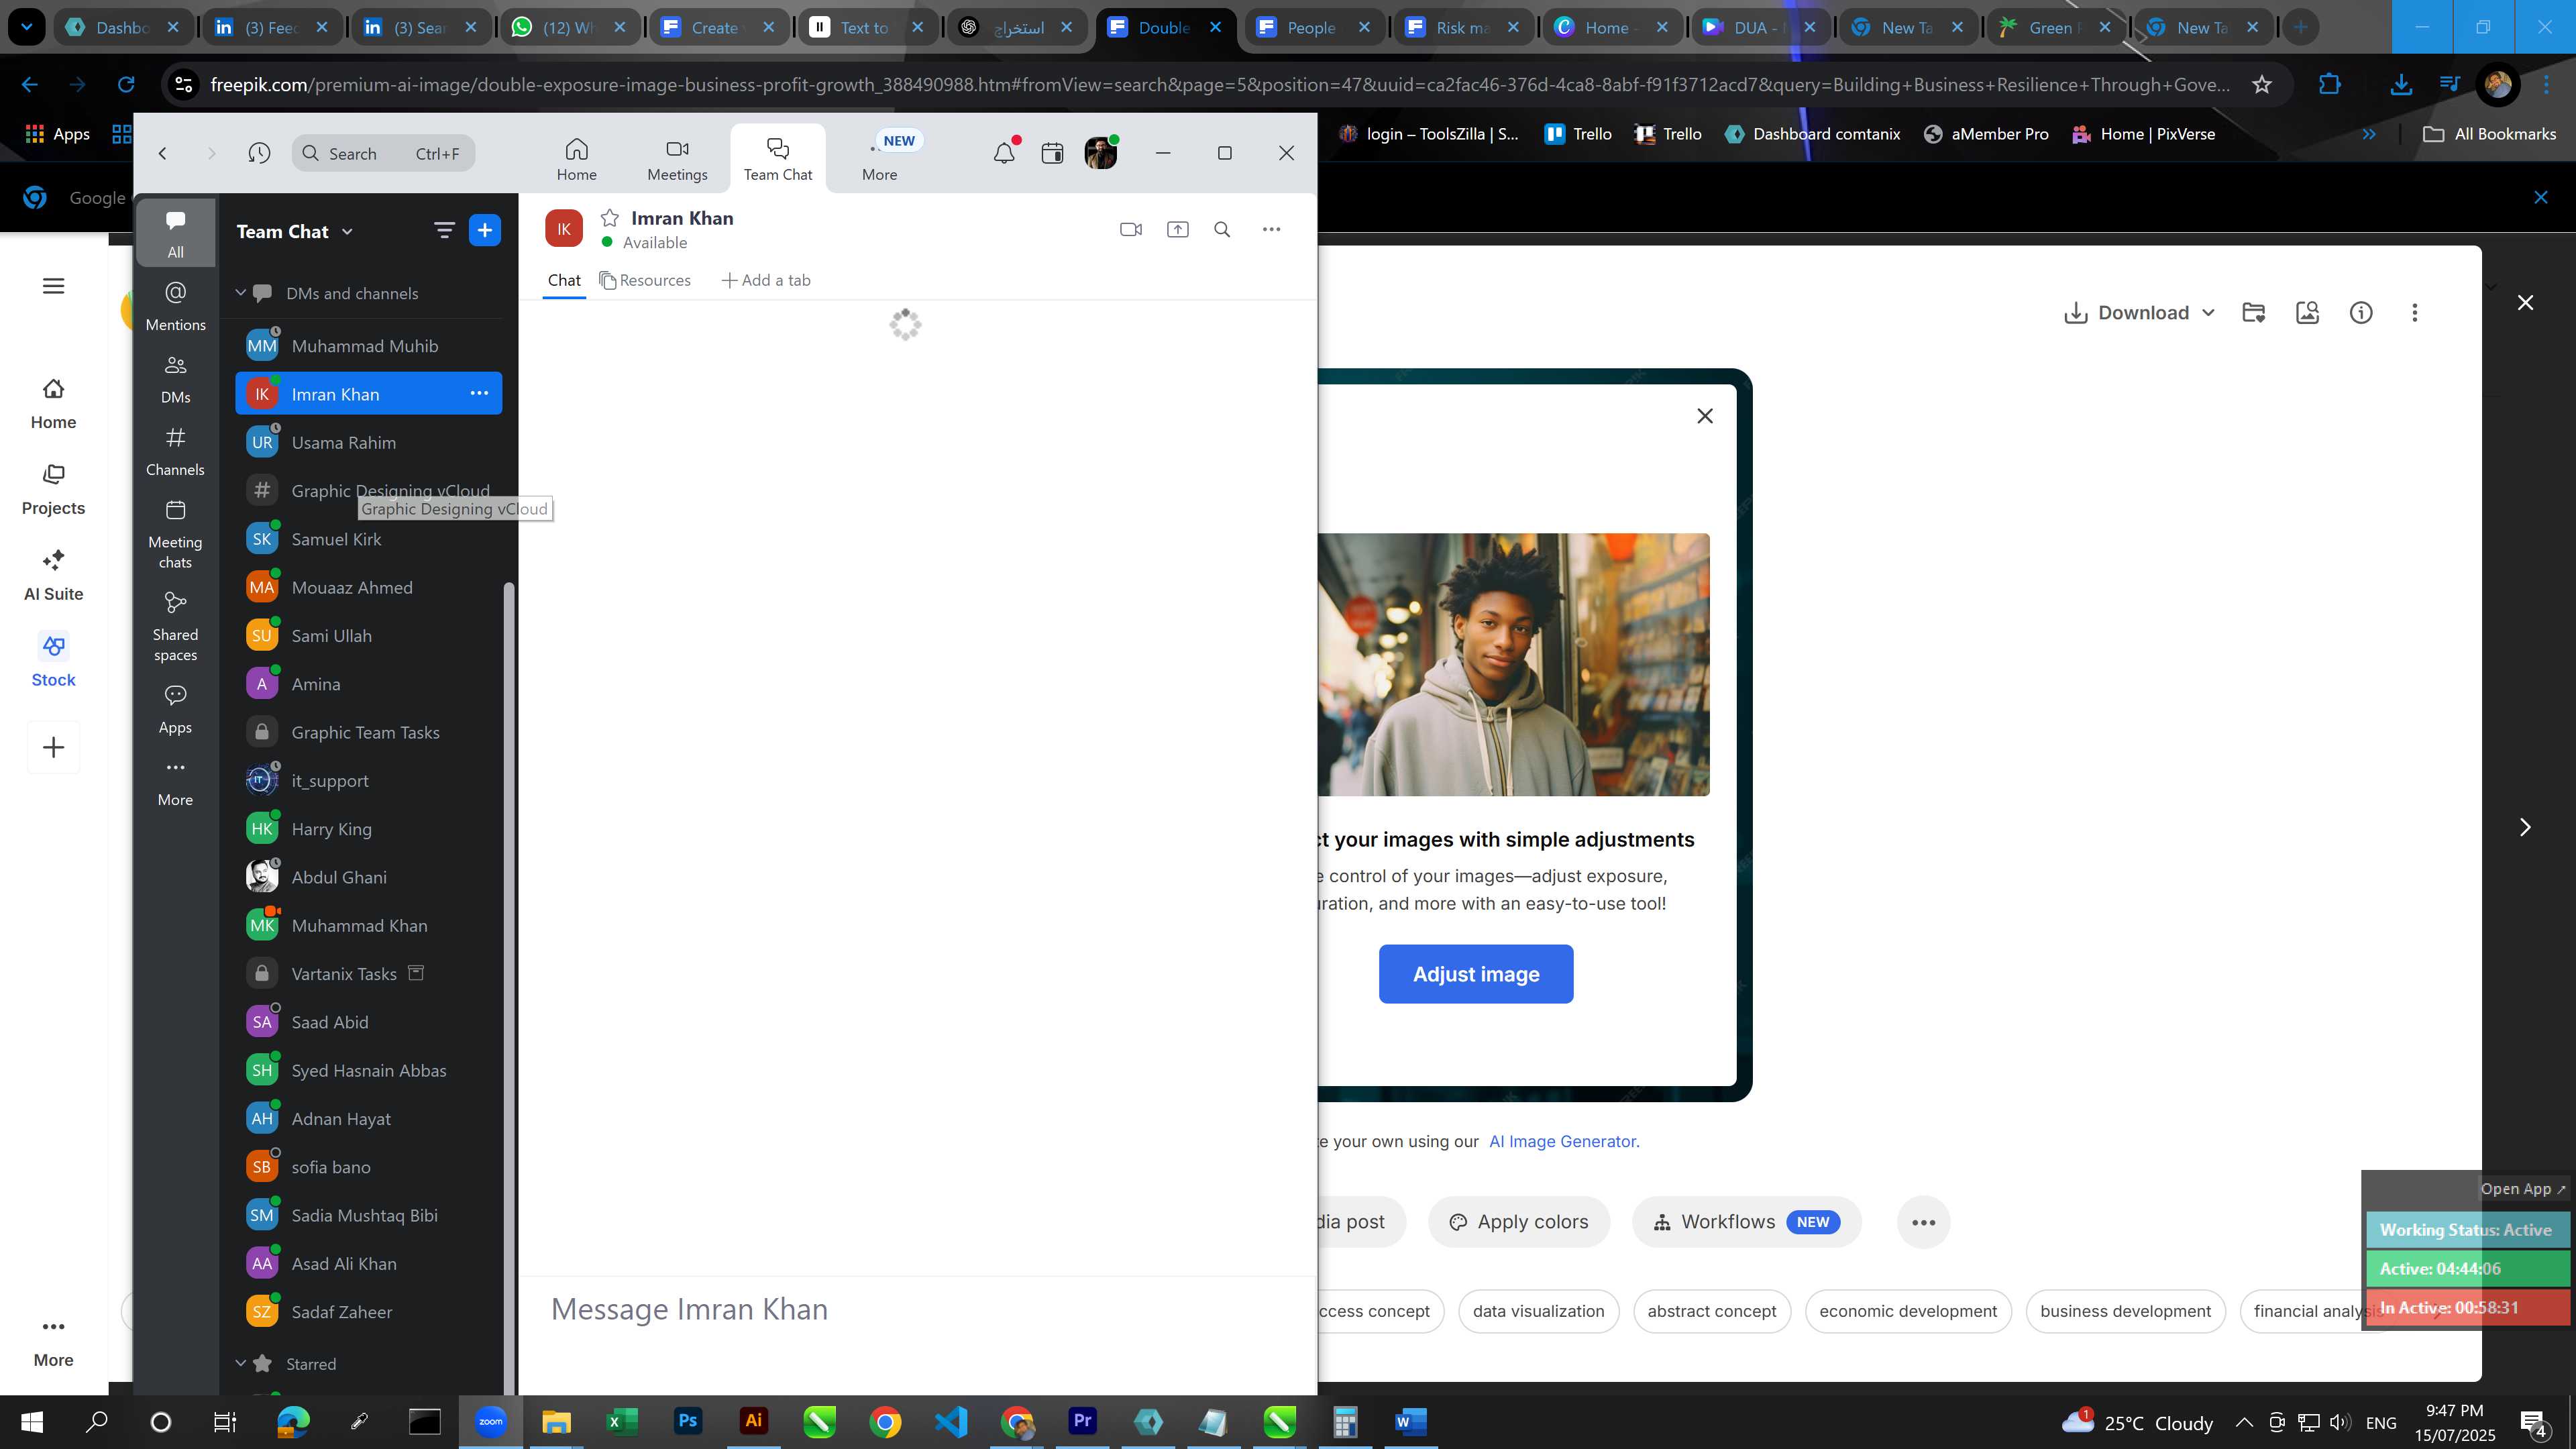Open Photoshop from the taskbar
Screen dimensions: 2576x1449
point(687,1421)
